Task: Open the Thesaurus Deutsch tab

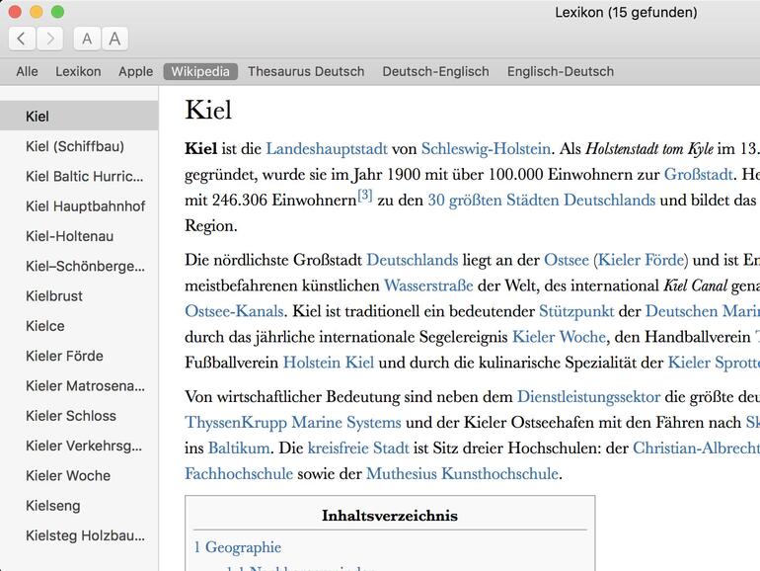Action: 306,71
